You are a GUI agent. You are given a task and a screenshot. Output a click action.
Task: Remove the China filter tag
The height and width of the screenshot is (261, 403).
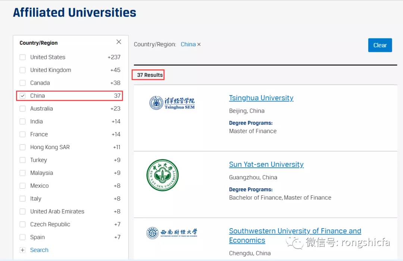(199, 44)
